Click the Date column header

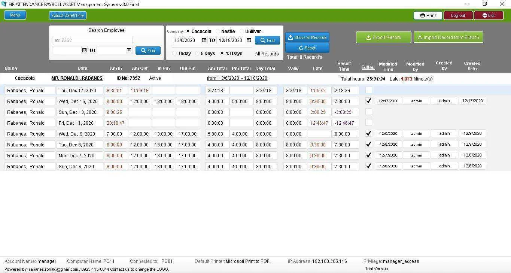tap(82, 69)
